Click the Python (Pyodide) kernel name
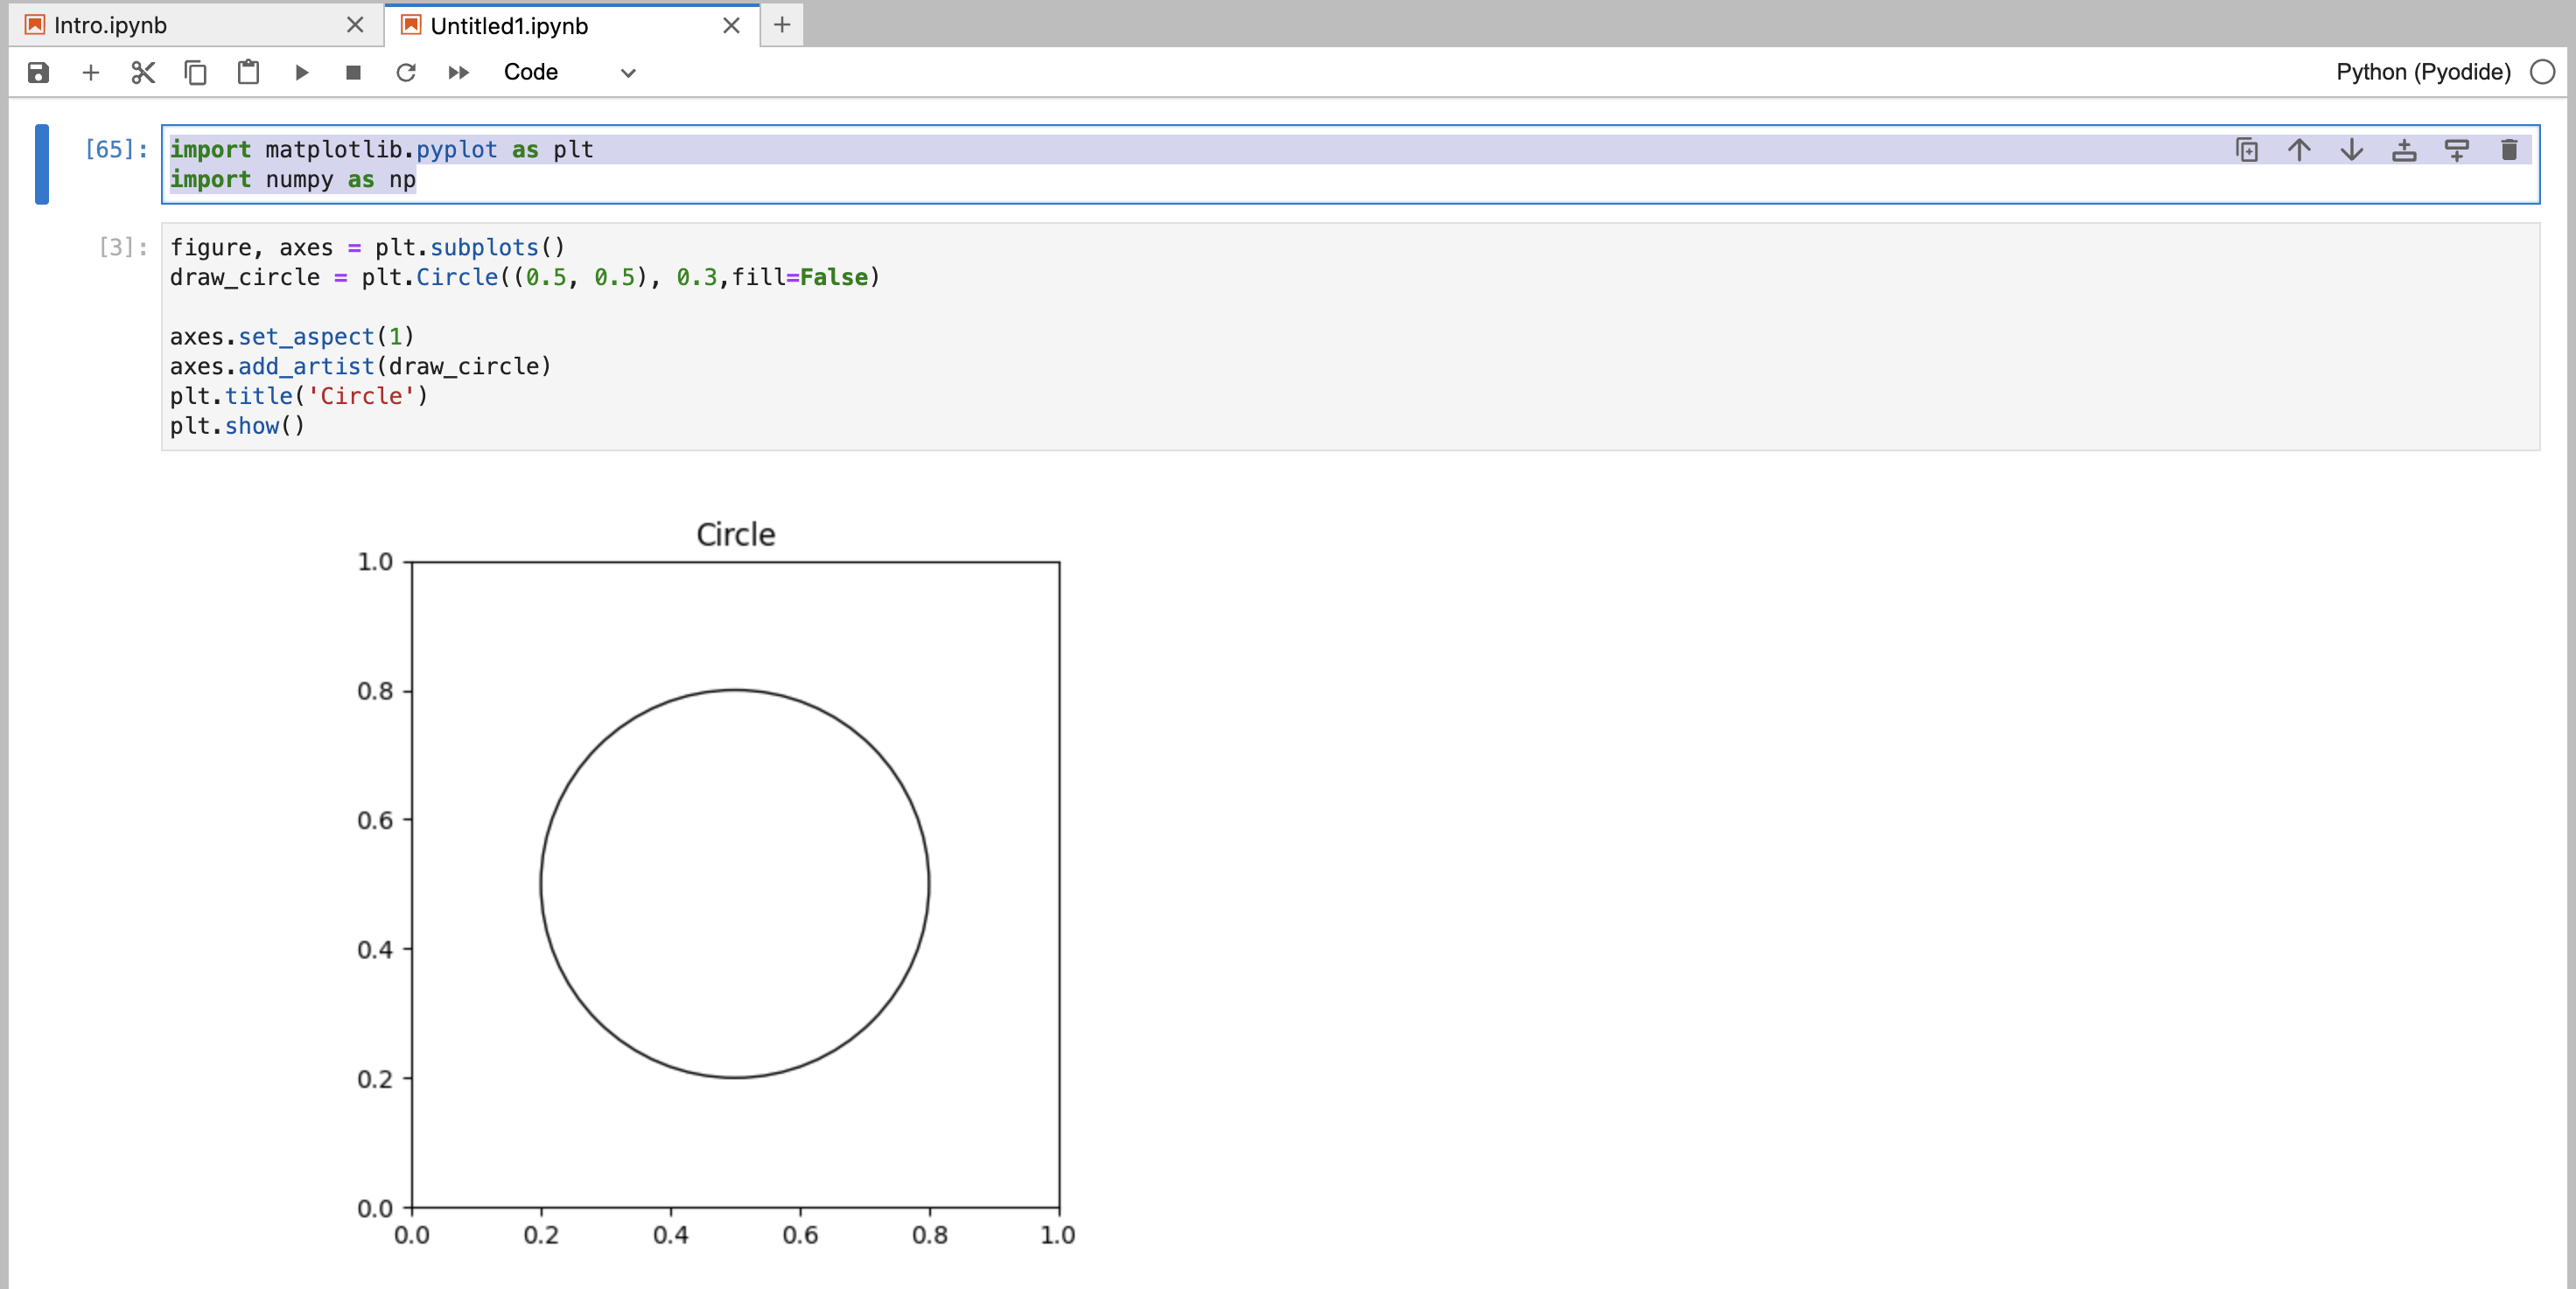 2422,72
